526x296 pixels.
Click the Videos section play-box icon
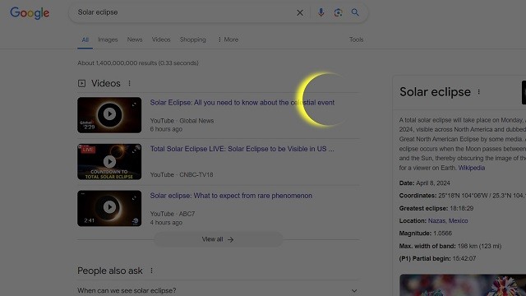point(81,83)
